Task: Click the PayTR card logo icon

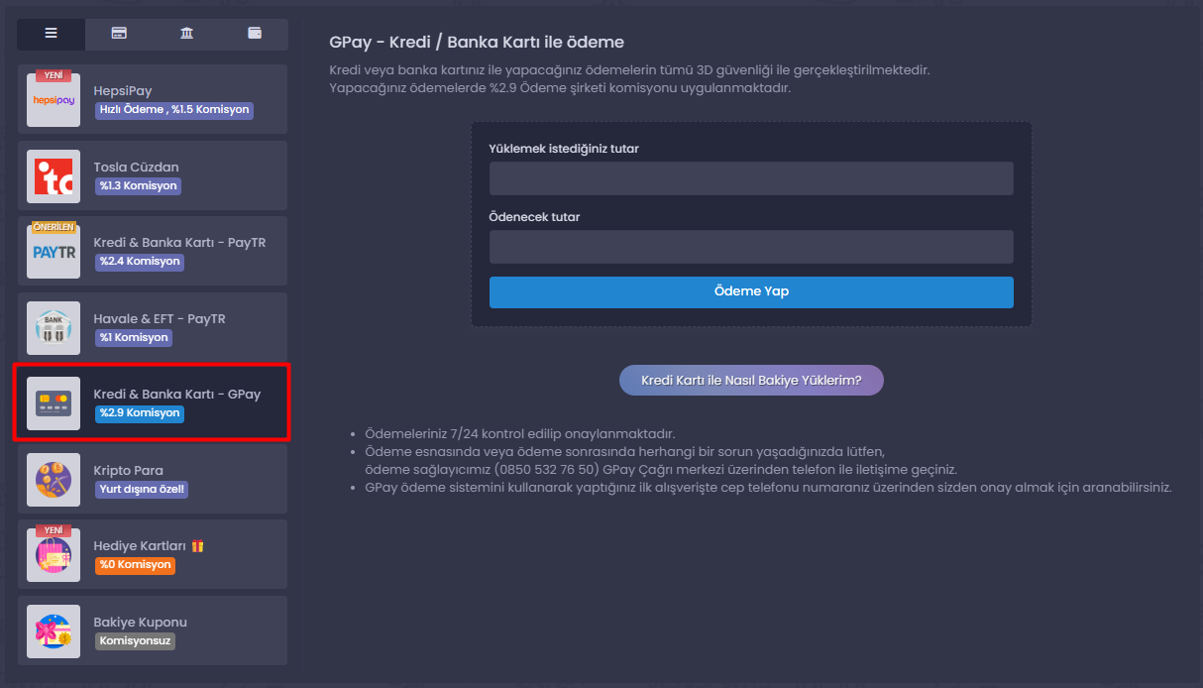Action: (54, 252)
